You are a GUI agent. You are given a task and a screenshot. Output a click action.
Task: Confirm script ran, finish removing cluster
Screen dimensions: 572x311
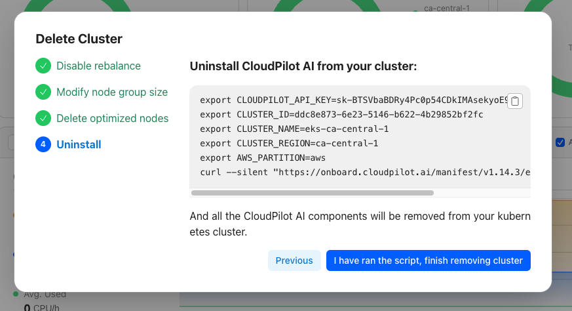[x=428, y=260]
